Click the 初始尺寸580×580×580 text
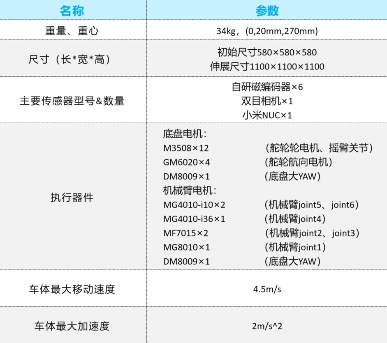Viewport: 387px width, 343px height. tap(267, 53)
